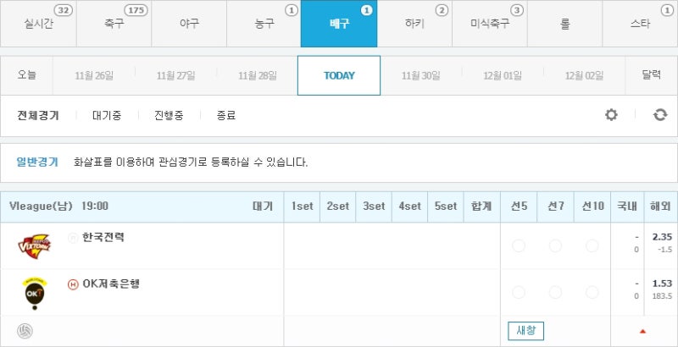
Task: Click the home marker beside OK저축은행
Action: coord(73,284)
